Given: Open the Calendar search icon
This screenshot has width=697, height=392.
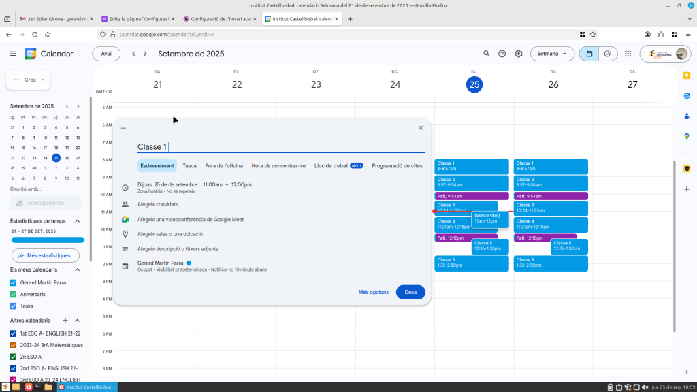Looking at the screenshot, I should 486,54.
